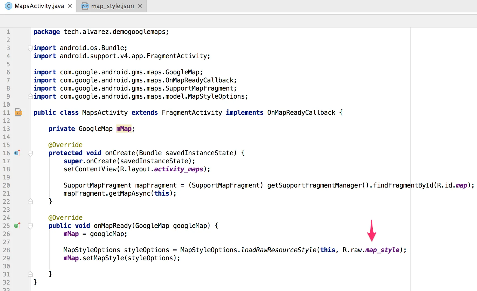The image size is (477, 291).
Task: Click the map_style resource reference
Action: pos(382,250)
